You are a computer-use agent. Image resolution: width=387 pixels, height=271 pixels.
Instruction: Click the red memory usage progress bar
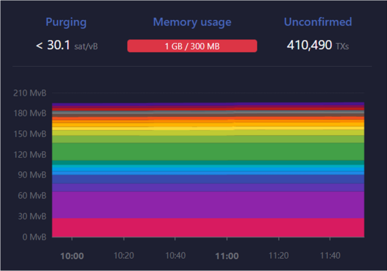(x=192, y=46)
